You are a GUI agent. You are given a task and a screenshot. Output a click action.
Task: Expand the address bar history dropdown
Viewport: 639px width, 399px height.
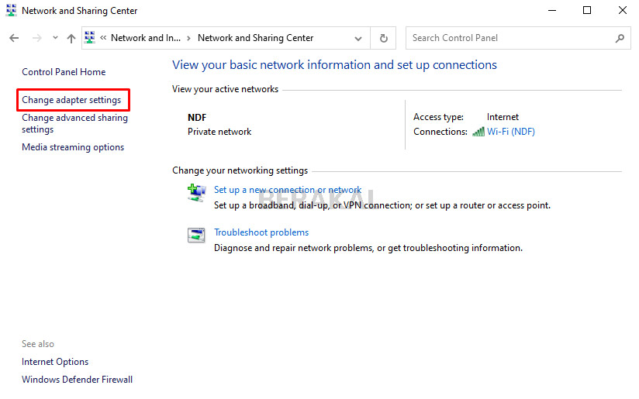coord(357,38)
